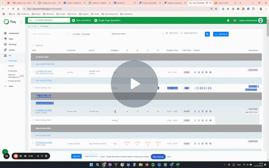
Task: Toggle checkbox on Wed 06 Nov 2024 header
Action: pyautogui.click(x=33, y=128)
